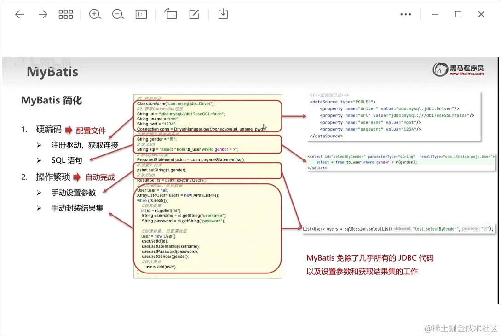The width and height of the screenshot is (501, 336).
Task: Click the 'String gender' code line
Action: point(157,139)
